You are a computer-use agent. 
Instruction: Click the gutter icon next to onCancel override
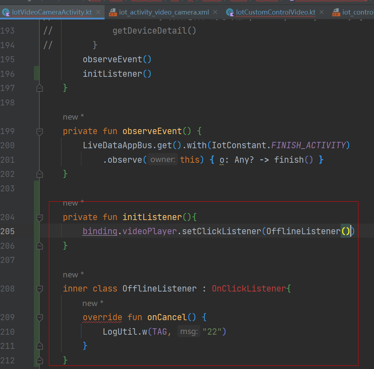pyautogui.click(x=39, y=317)
